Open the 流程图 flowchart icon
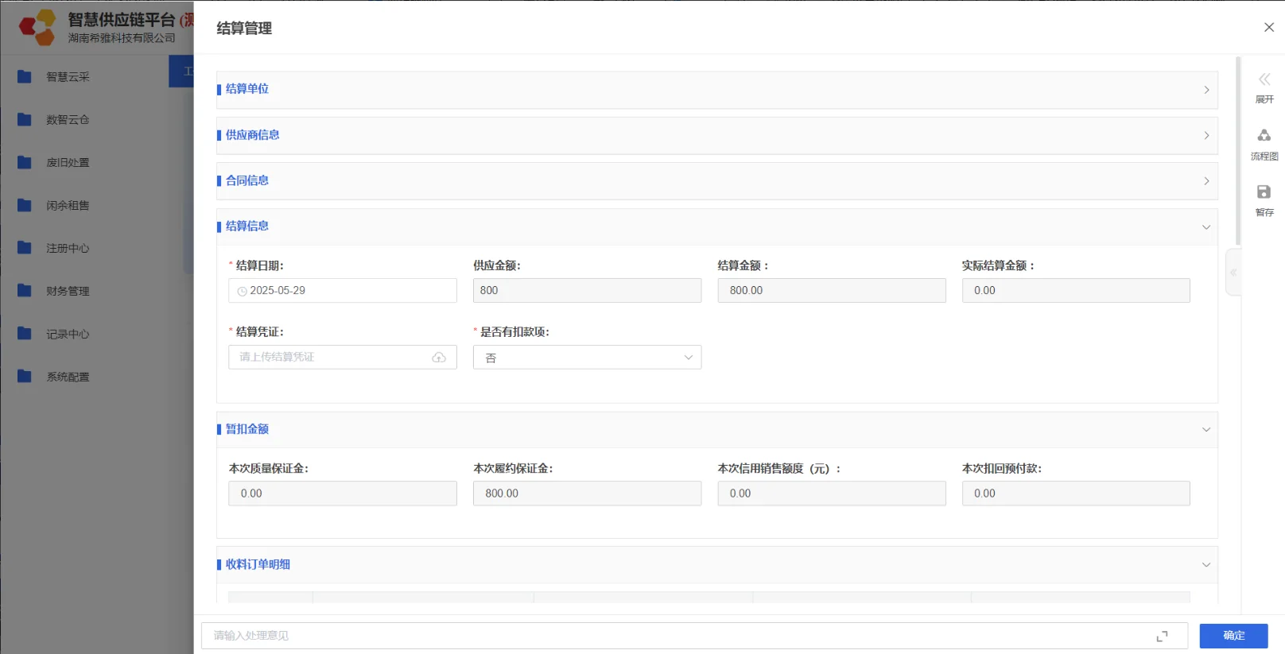Screen dimensions: 1285x654 1264,135
